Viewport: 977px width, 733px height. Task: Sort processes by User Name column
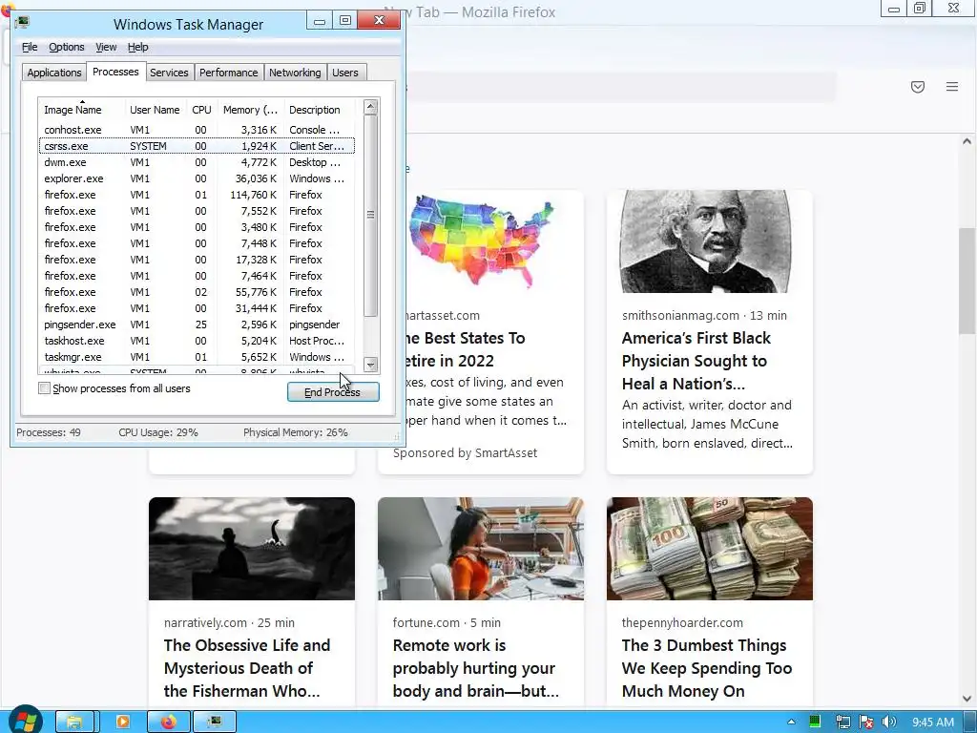point(155,110)
